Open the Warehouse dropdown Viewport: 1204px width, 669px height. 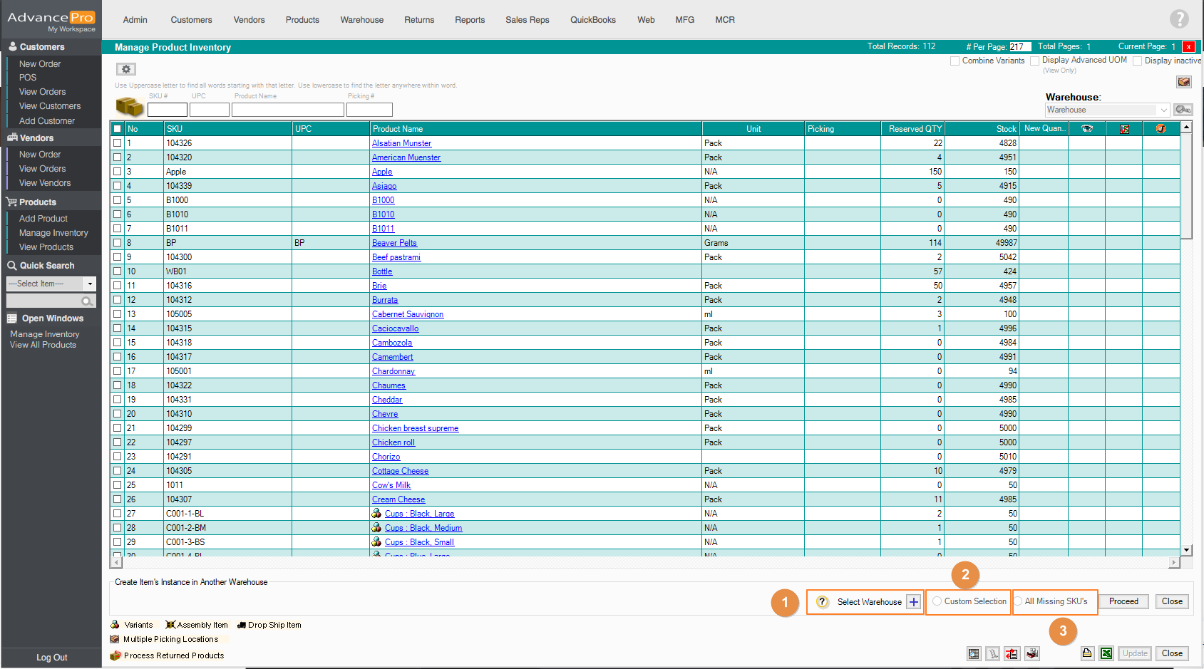pyautogui.click(x=1163, y=110)
